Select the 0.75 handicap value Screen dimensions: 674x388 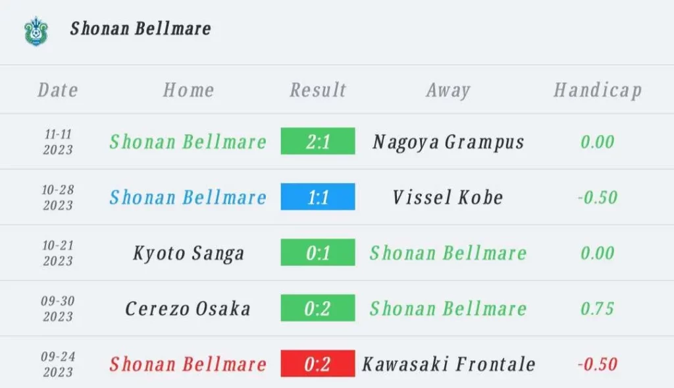(x=598, y=308)
